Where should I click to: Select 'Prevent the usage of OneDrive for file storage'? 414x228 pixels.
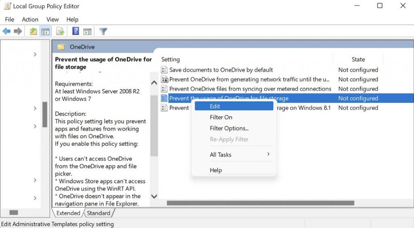(x=229, y=98)
